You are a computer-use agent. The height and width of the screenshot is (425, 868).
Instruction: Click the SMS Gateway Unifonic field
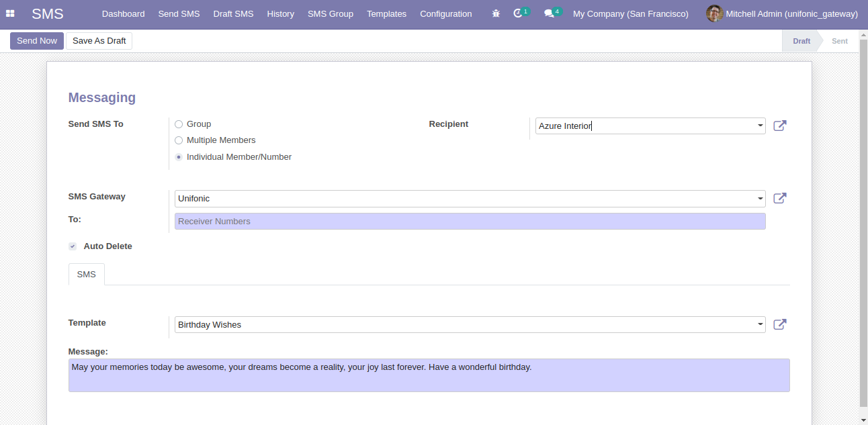coord(470,198)
